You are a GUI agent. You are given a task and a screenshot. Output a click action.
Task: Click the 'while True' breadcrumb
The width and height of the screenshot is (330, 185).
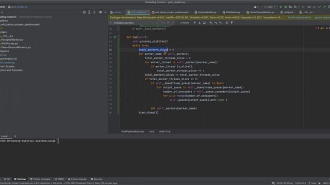(x=164, y=132)
